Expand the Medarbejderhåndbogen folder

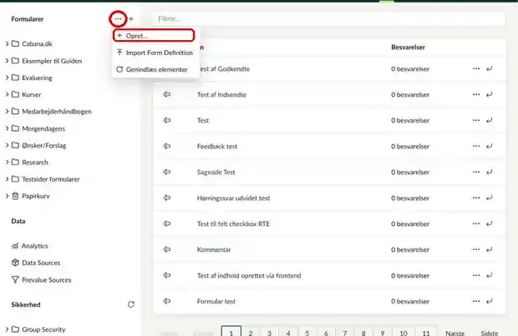click(x=7, y=112)
